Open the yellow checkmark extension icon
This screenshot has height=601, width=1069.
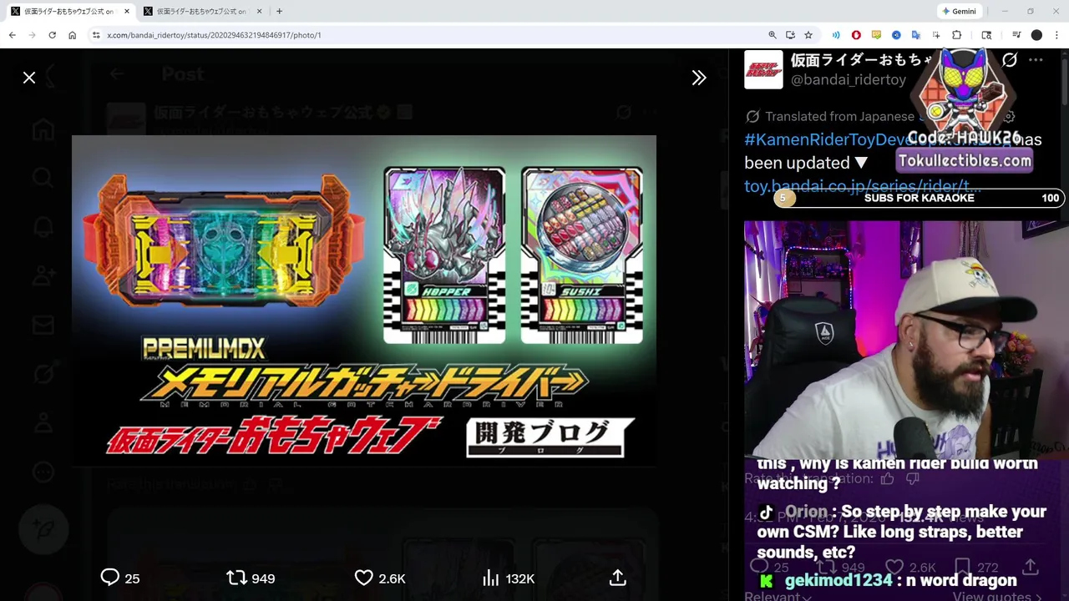pos(876,35)
